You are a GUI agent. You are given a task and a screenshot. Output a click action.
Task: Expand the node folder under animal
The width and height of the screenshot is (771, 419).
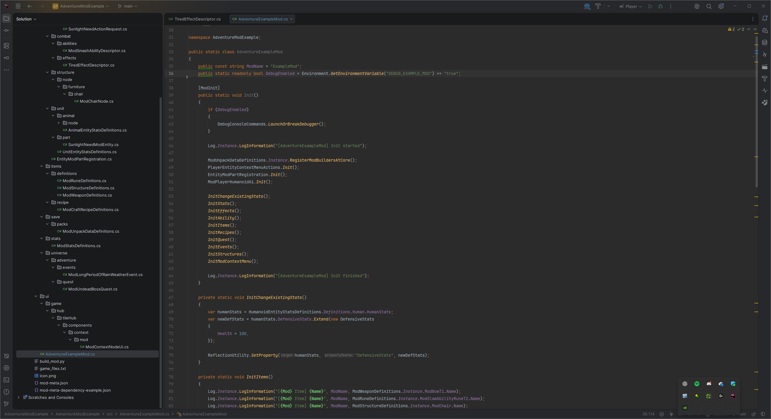pyautogui.click(x=59, y=123)
